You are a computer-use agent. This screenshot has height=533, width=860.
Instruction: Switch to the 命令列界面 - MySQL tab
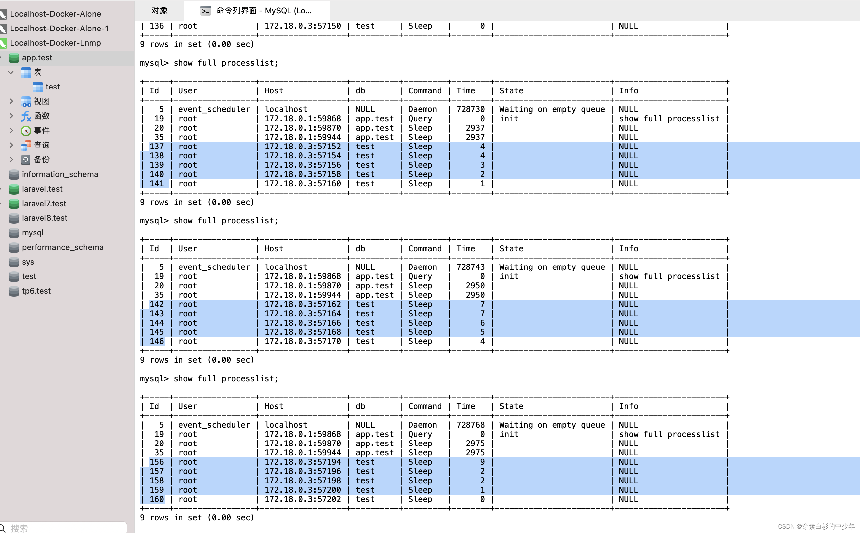[x=257, y=11]
